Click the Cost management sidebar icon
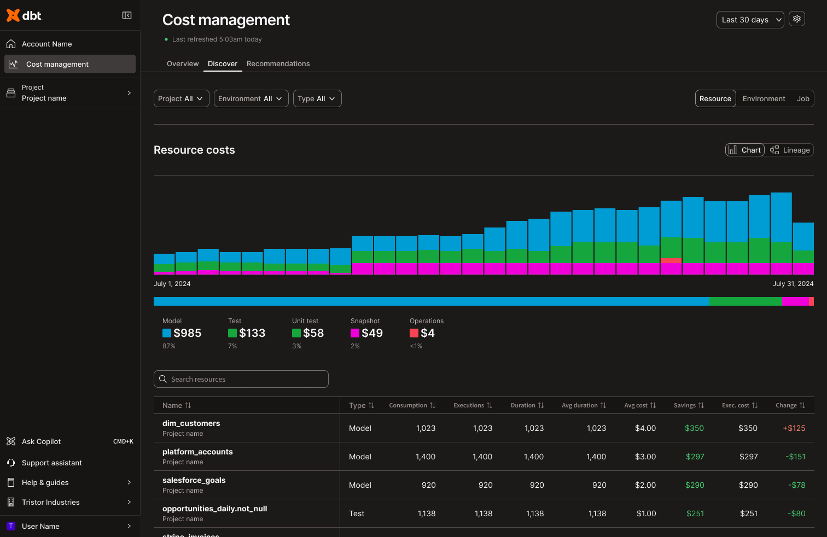827x537 pixels. tap(13, 64)
